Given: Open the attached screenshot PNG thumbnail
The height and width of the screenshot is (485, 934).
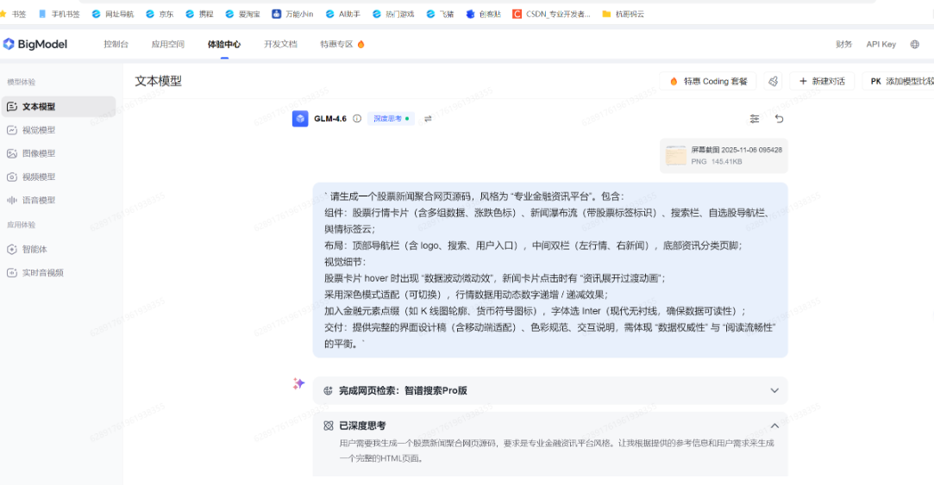Looking at the screenshot, I should [x=676, y=156].
